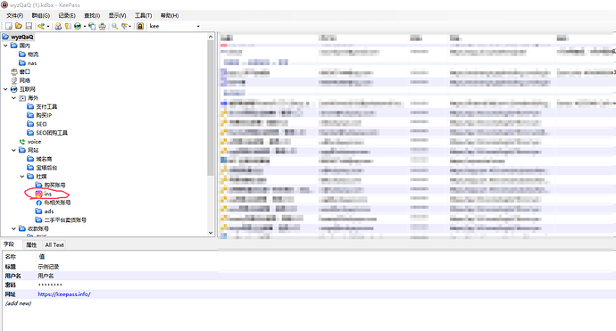Viewport: 616px width, 331px height.
Task: Open the 文件(F) menu
Action: pos(14,15)
